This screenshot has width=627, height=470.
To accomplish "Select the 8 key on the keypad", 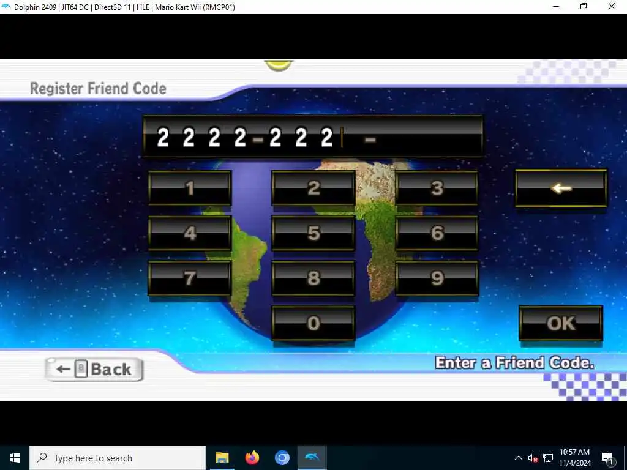I will (x=313, y=278).
